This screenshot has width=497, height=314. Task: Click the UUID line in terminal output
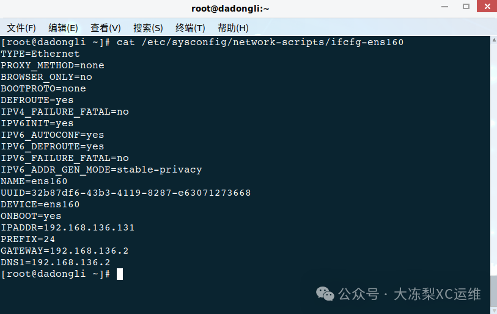[126, 193]
